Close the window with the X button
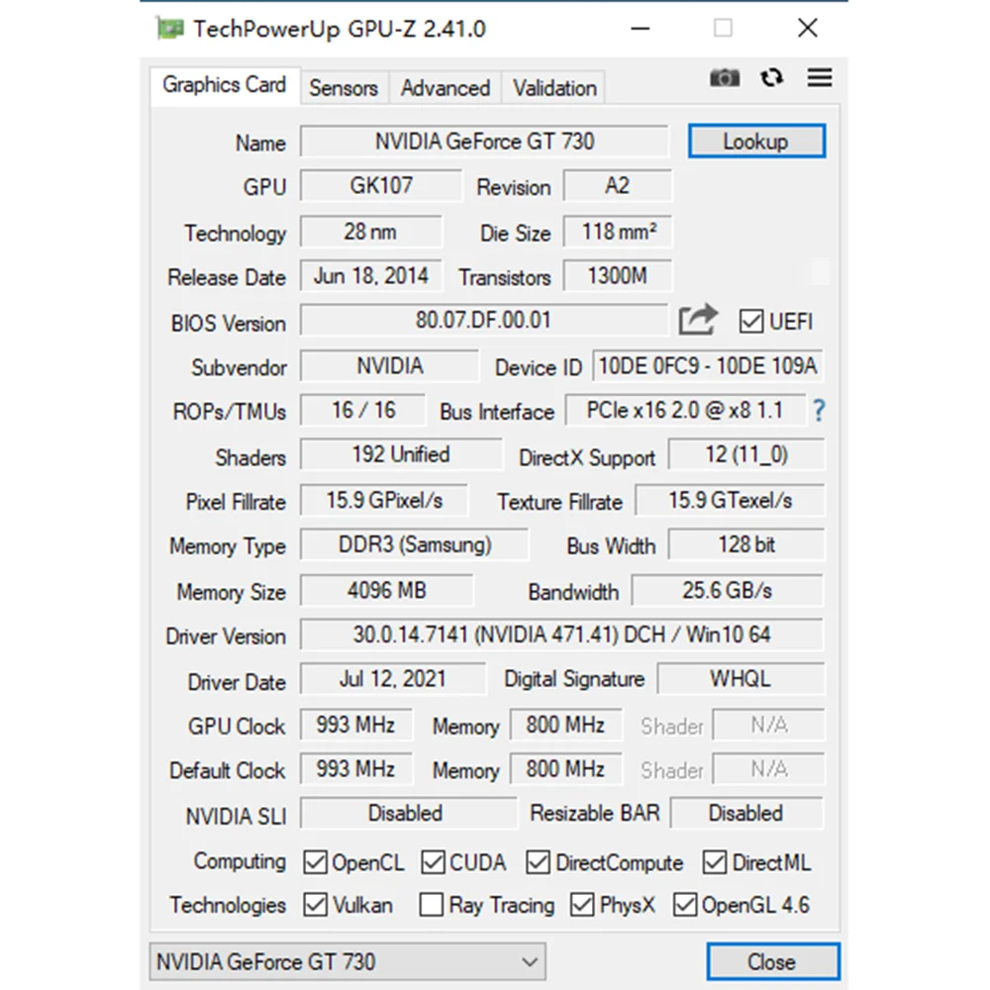Image resolution: width=990 pixels, height=990 pixels. click(x=808, y=29)
